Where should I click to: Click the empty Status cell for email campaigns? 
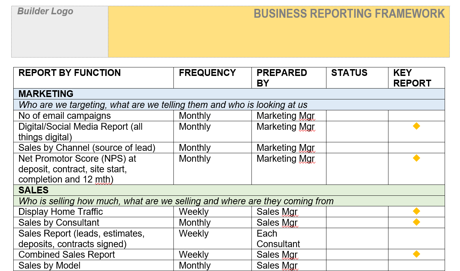[x=357, y=116]
